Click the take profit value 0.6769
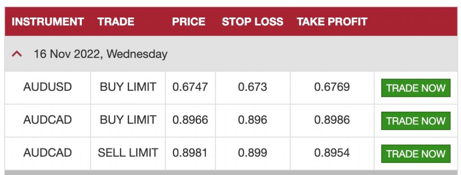Screen dimensions: 461x175 pyautogui.click(x=332, y=87)
